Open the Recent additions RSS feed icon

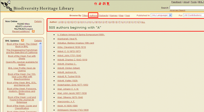(x=33, y=31)
